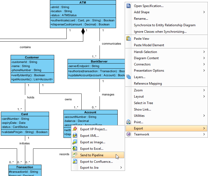The height and width of the screenshot is (176, 208).
Task: Click validatePin operation in Card
Action: (x=24, y=132)
